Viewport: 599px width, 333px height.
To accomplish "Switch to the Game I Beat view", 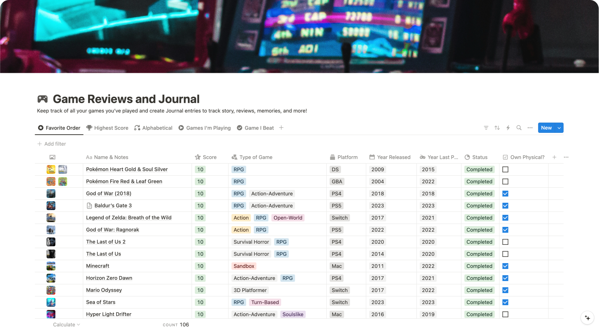I will (x=255, y=128).
